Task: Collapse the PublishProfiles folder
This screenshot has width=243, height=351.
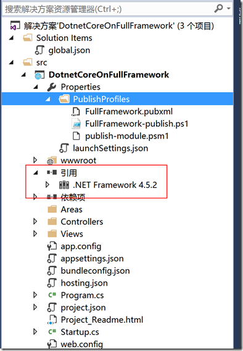Action: [47, 99]
